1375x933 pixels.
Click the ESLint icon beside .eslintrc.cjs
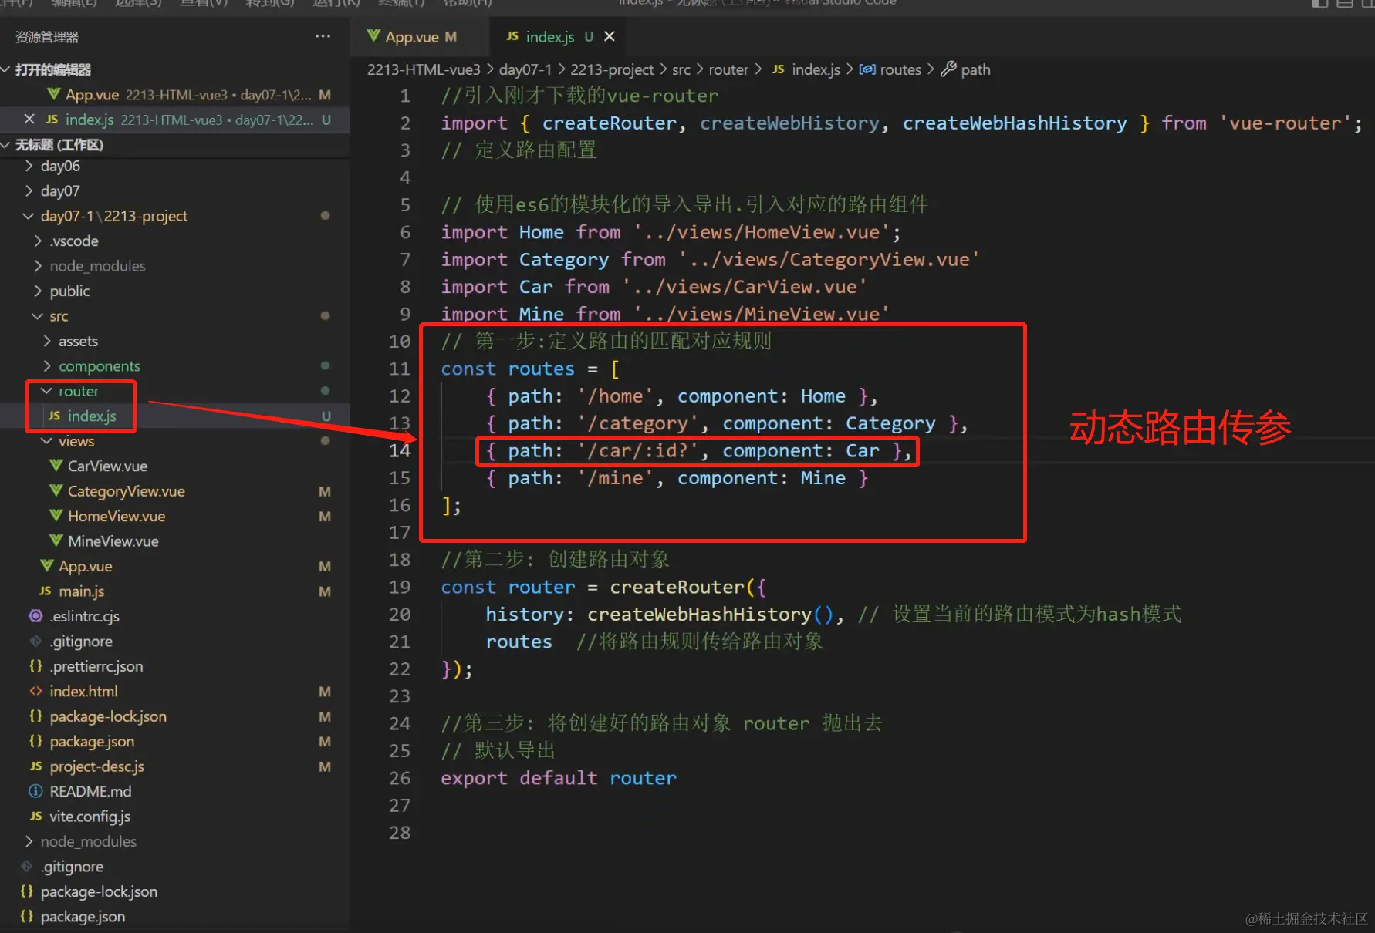click(x=35, y=616)
